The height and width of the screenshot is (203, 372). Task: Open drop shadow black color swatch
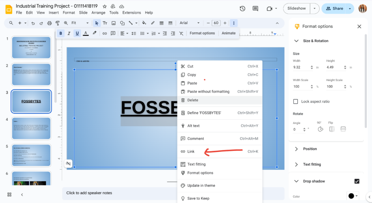(x=353, y=196)
